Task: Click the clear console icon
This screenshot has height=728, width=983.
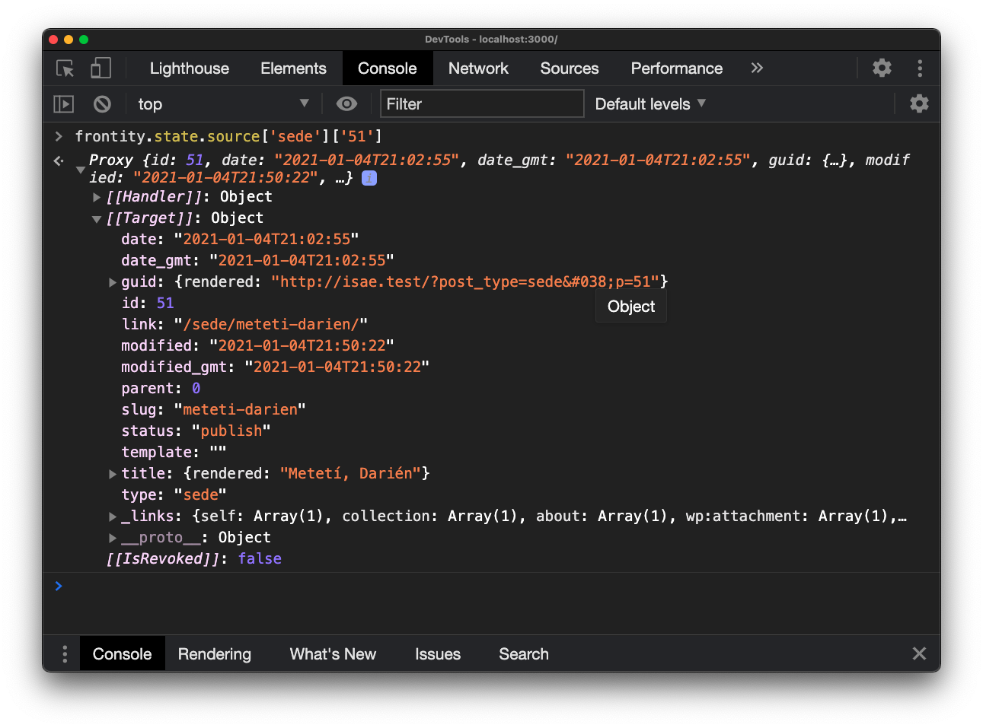Action: coord(102,104)
